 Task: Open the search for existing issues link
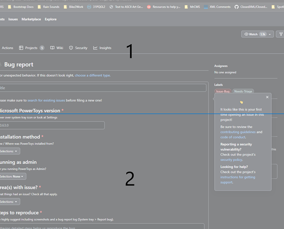click(46, 100)
